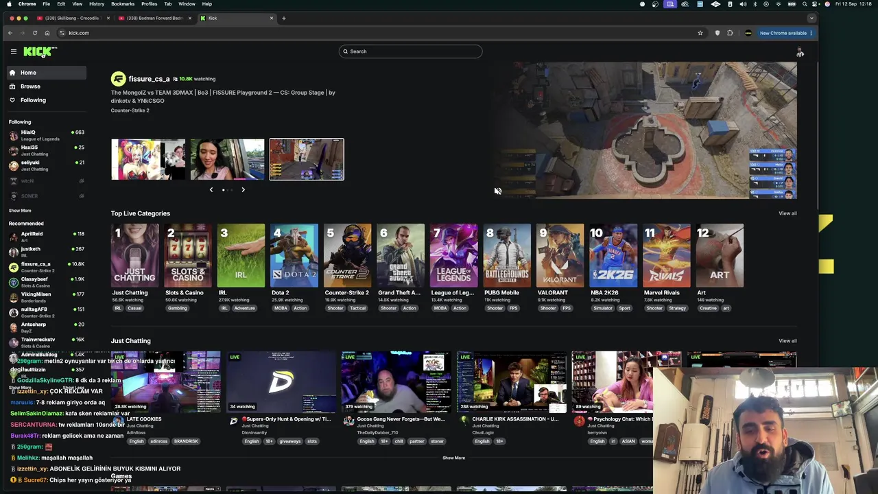Click the Kick search field
The width and height of the screenshot is (878, 494).
click(x=410, y=51)
